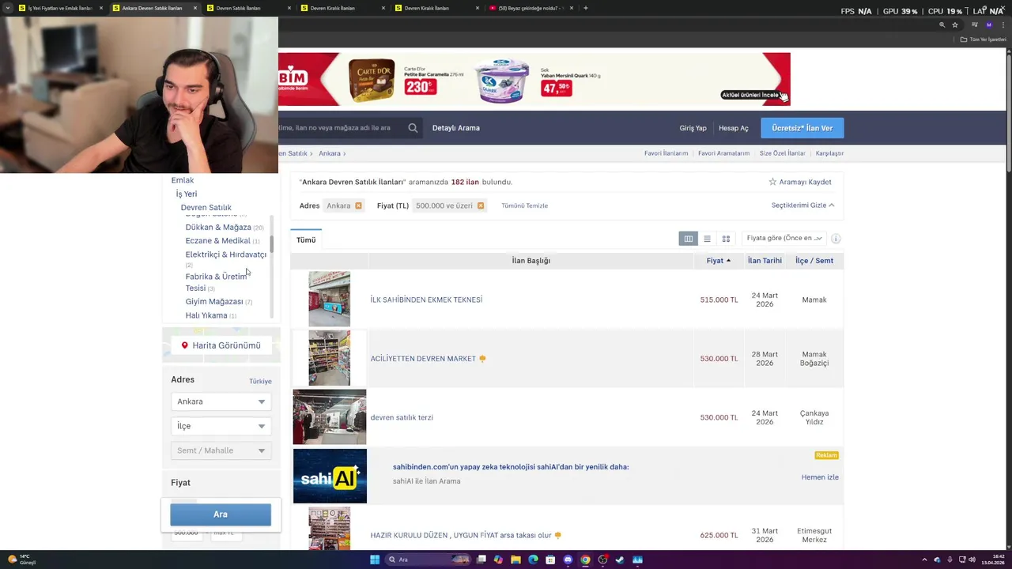Click the Chrome icon on the taskbar
The width and height of the screenshot is (1012, 569).
click(x=585, y=560)
